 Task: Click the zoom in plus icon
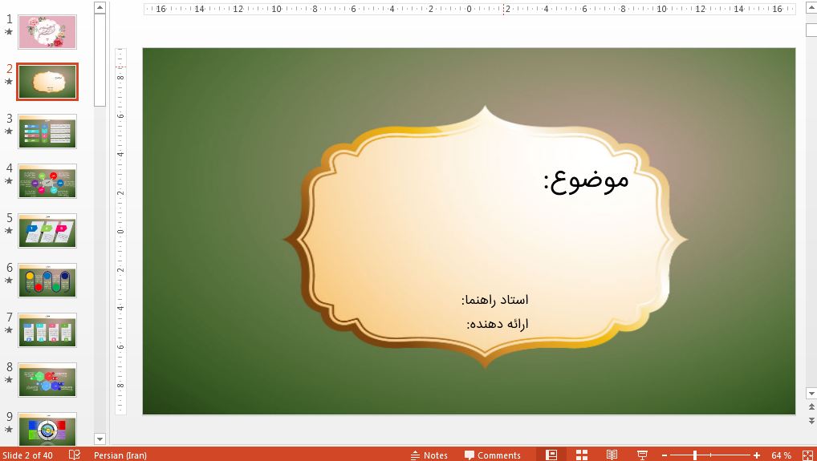(757, 455)
